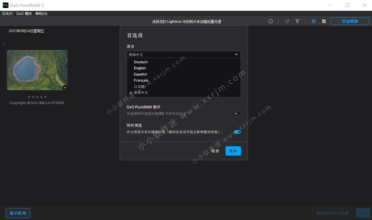
Task: Click the sort icon in the toolbar
Action: pyautogui.click(x=287, y=21)
